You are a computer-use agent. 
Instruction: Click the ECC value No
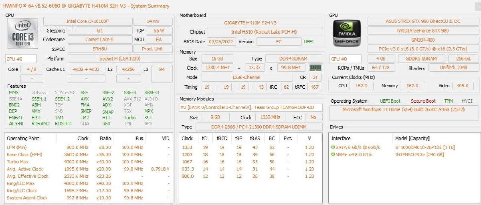(x=313, y=117)
